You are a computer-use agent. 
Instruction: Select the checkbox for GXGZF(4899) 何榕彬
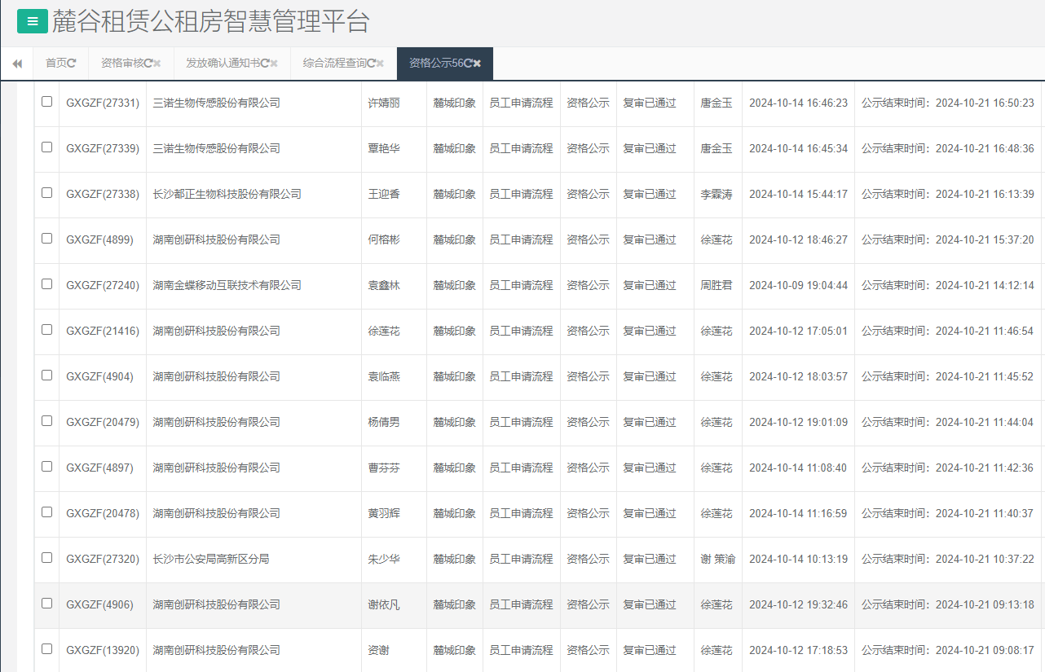point(46,239)
